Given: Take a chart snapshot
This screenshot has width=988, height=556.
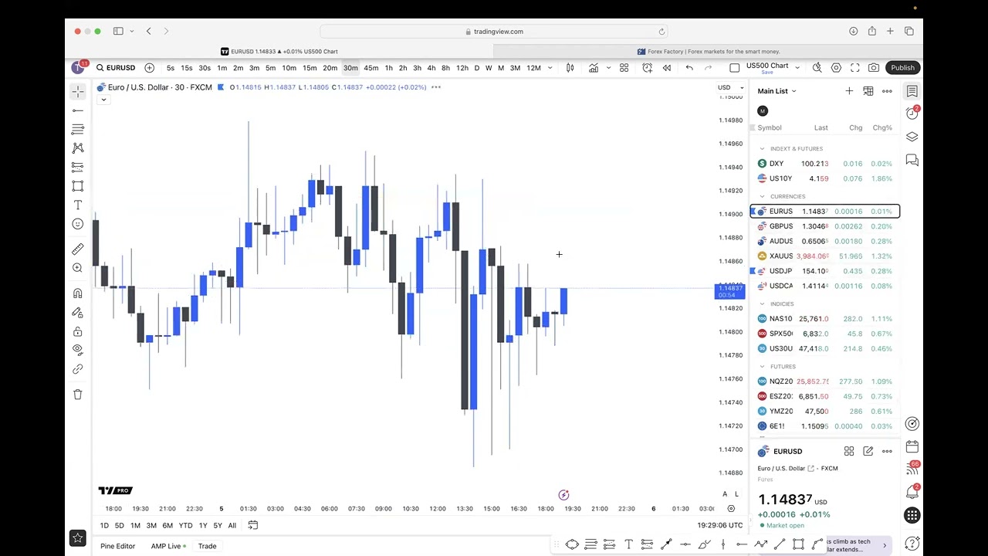Looking at the screenshot, I should point(874,68).
